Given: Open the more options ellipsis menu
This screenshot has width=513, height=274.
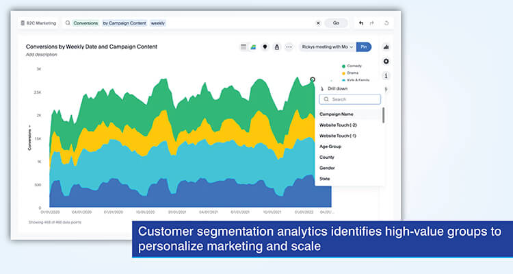Looking at the screenshot, I should click(289, 47).
